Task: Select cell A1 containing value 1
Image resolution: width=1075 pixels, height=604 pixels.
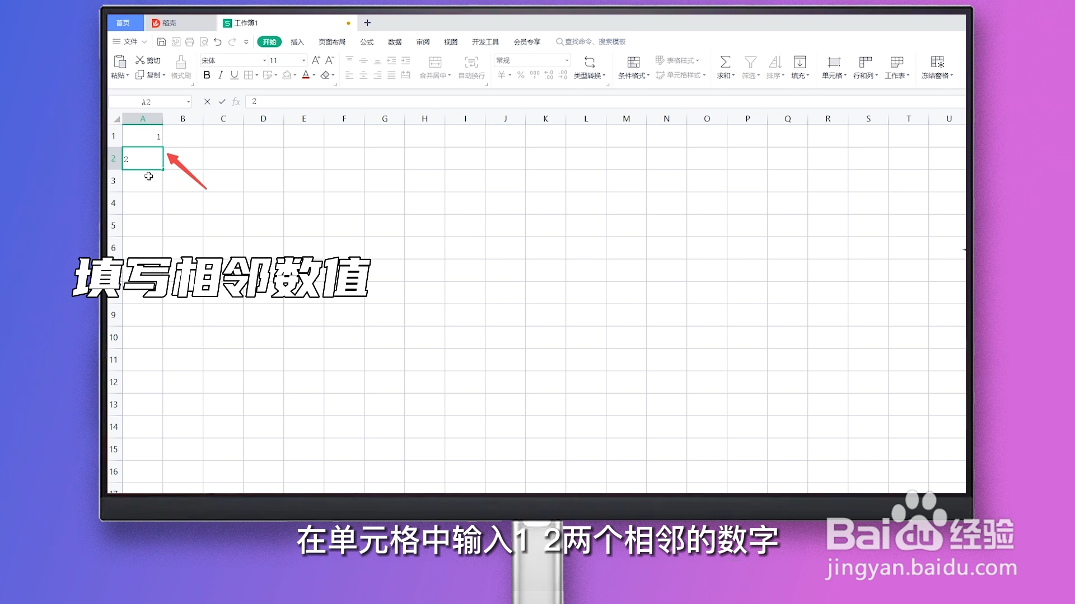Action: pos(143,136)
